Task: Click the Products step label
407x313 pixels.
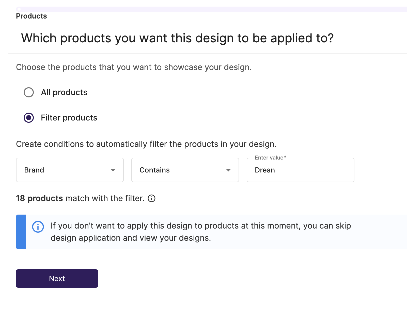Action: 32,16
